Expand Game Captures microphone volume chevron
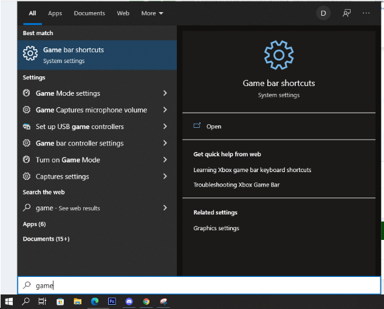The height and width of the screenshot is (309, 384). pyautogui.click(x=165, y=110)
